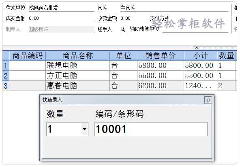Image resolution: width=240 pixels, height=167 pixels.
Task: Close the 快速录入 dialog
Action: [208, 100]
